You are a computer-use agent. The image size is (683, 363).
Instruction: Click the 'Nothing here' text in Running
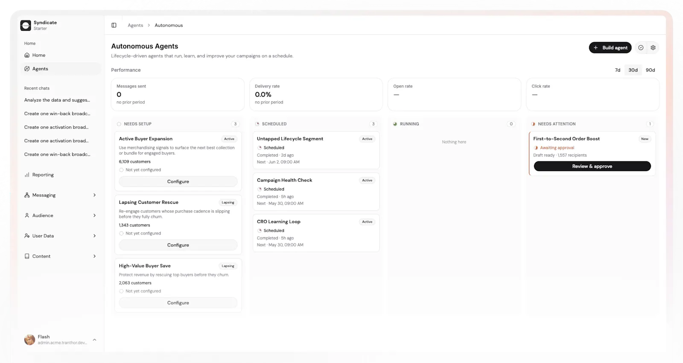[454, 142]
